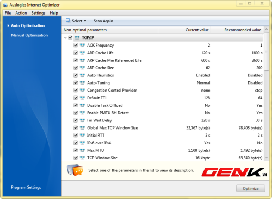272x199 pixels.
Task: Toggle the Disable Task Offload checkbox
Action: click(76, 105)
